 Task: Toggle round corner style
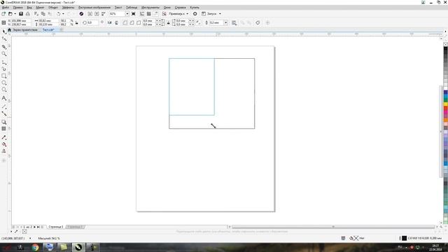pos(125,22)
